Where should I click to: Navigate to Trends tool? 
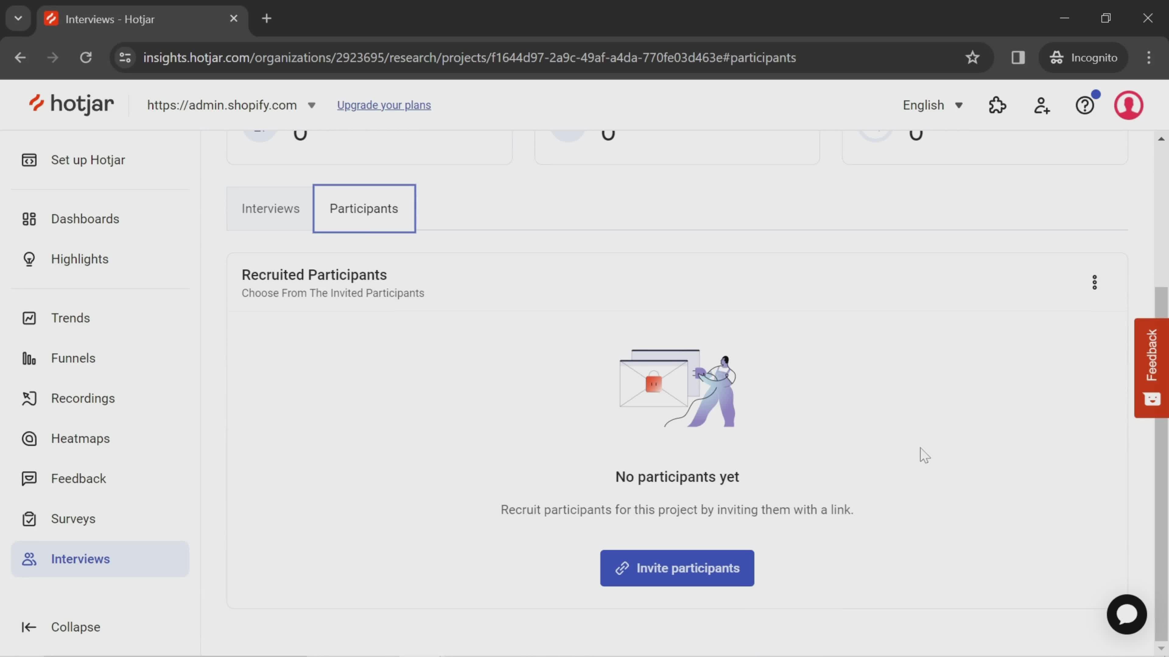(x=70, y=318)
